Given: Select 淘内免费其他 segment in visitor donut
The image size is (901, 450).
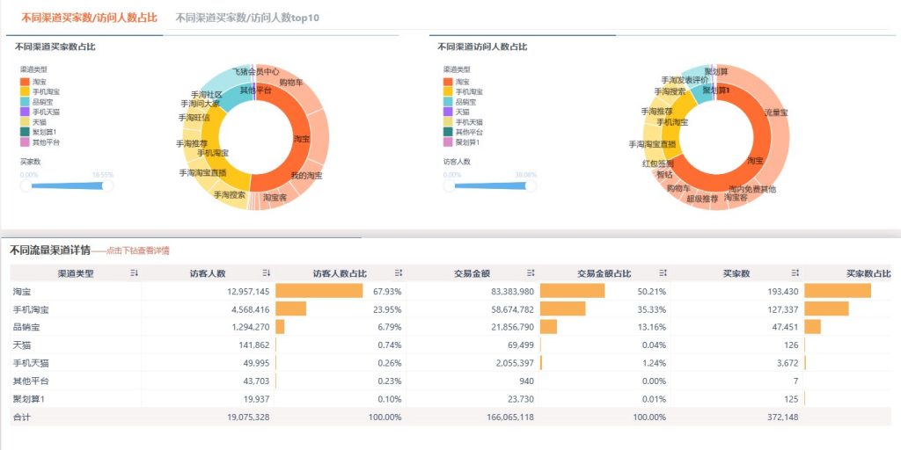Looking at the screenshot, I should (x=752, y=189).
